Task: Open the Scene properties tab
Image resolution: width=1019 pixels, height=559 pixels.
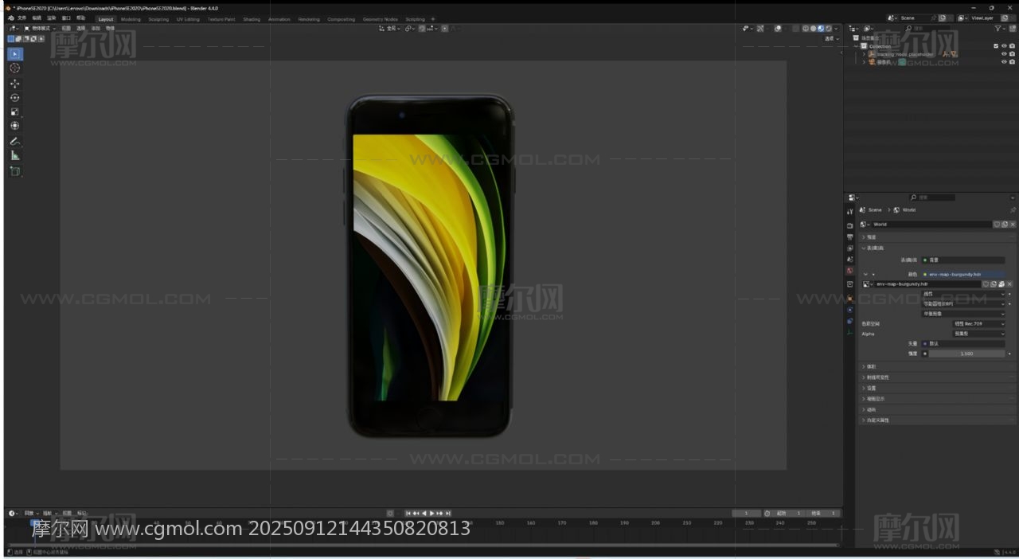Action: [850, 259]
